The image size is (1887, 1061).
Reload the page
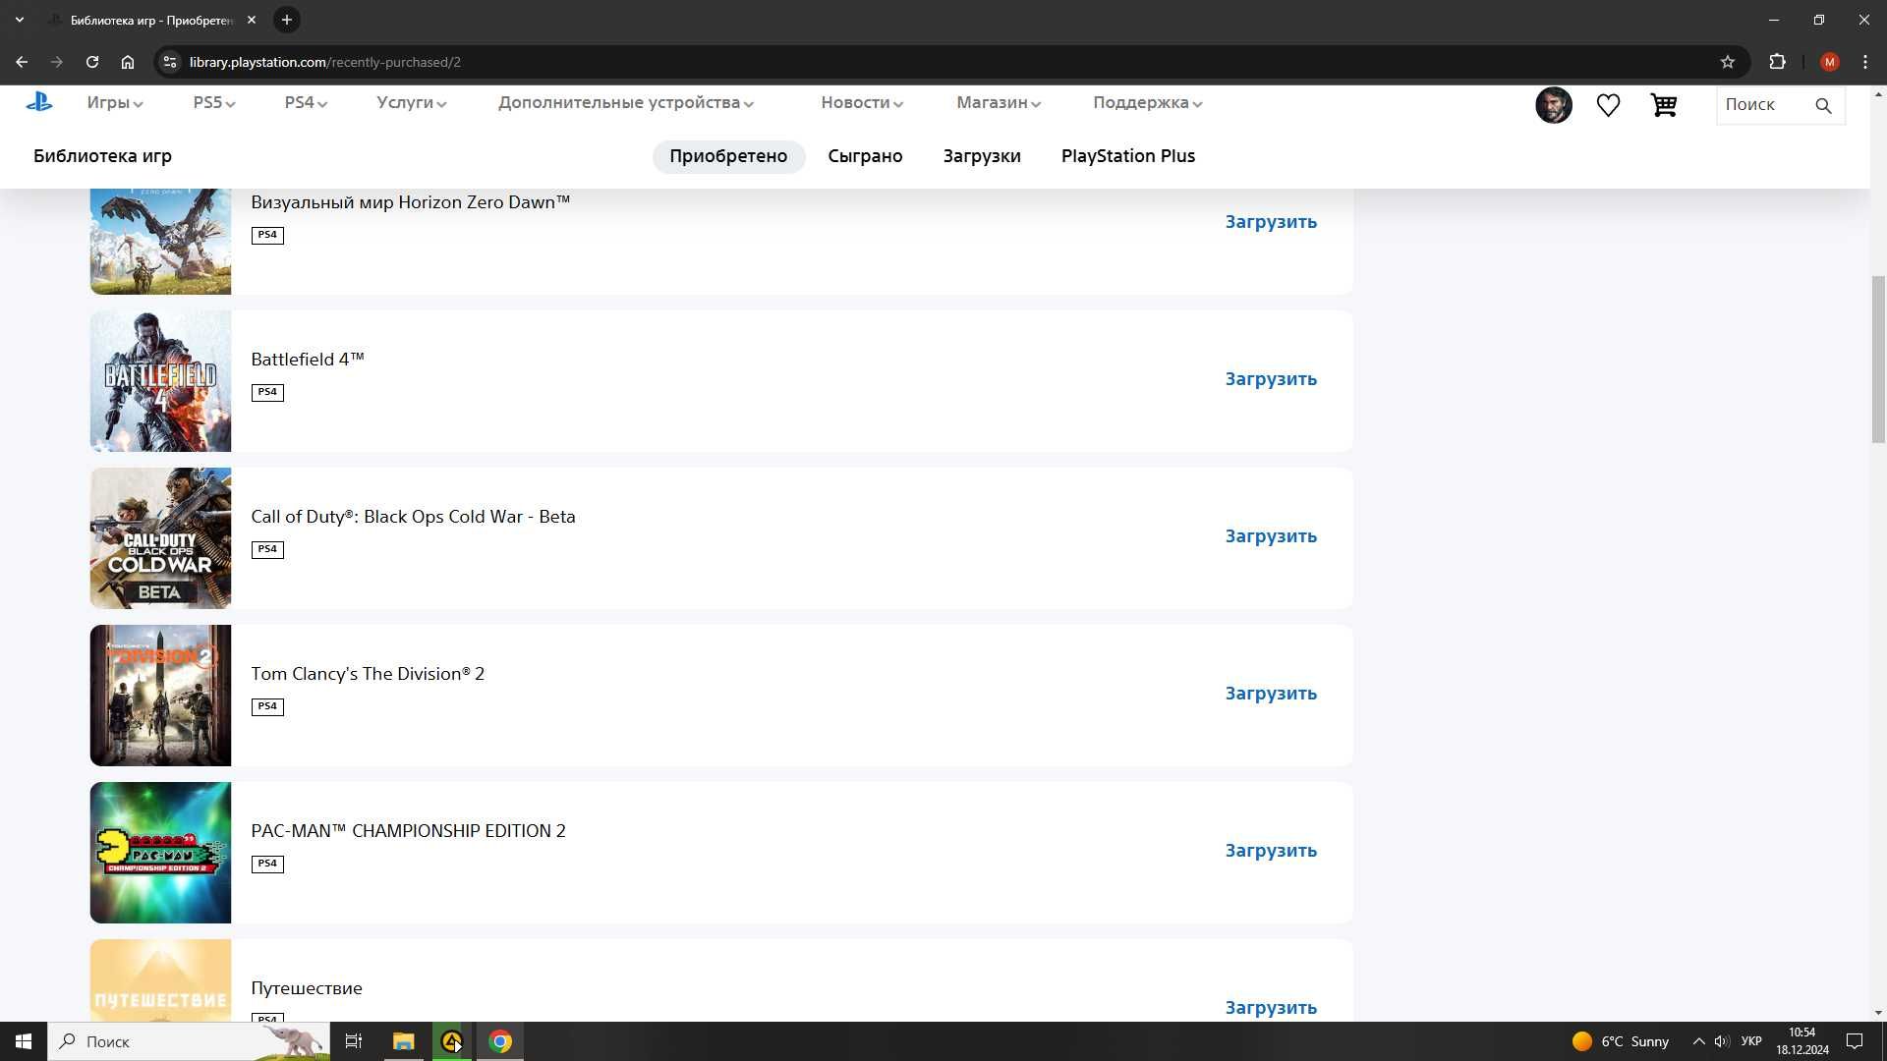[x=92, y=62]
